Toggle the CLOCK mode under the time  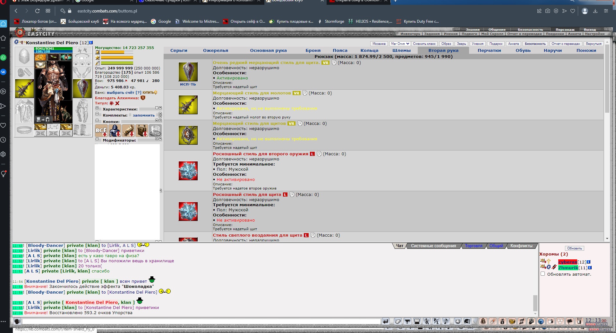(x=591, y=324)
